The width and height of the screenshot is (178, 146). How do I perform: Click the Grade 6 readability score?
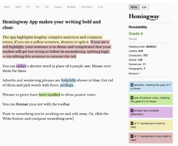[x=136, y=34]
